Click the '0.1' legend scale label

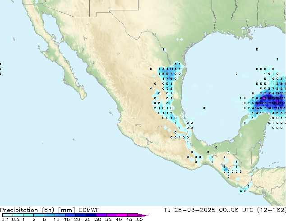point(4,219)
